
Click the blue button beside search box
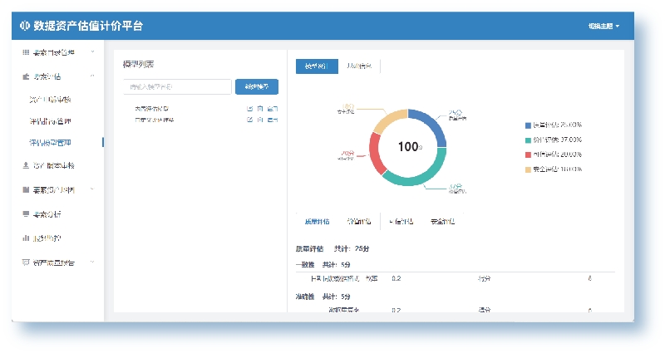257,86
